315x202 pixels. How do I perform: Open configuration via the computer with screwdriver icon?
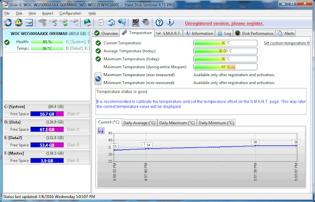click(135, 23)
